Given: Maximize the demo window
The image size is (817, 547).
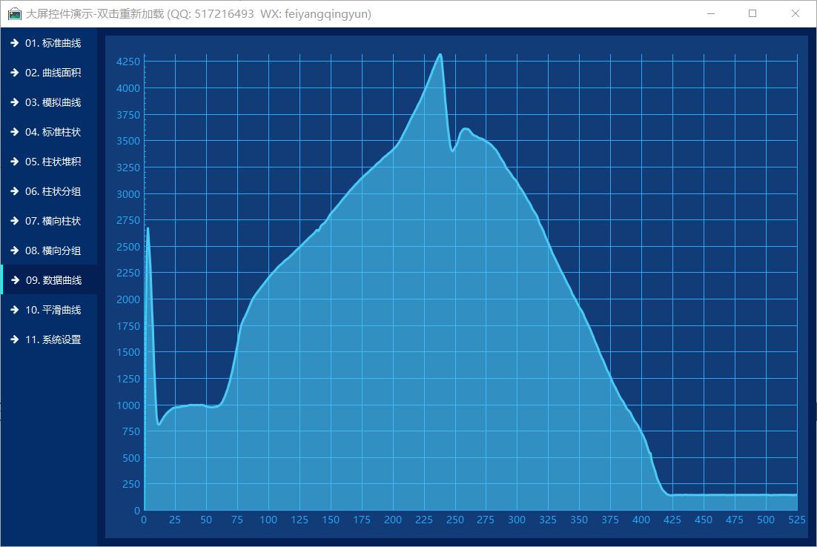Looking at the screenshot, I should click(x=752, y=13).
